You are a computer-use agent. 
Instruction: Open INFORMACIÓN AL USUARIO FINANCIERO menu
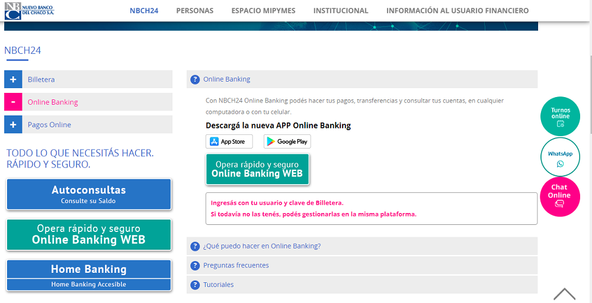click(x=457, y=11)
